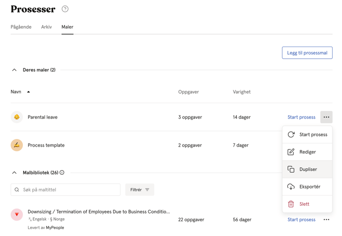The image size is (342, 236).
Task: Open the Process template row
Action: coord(46,145)
